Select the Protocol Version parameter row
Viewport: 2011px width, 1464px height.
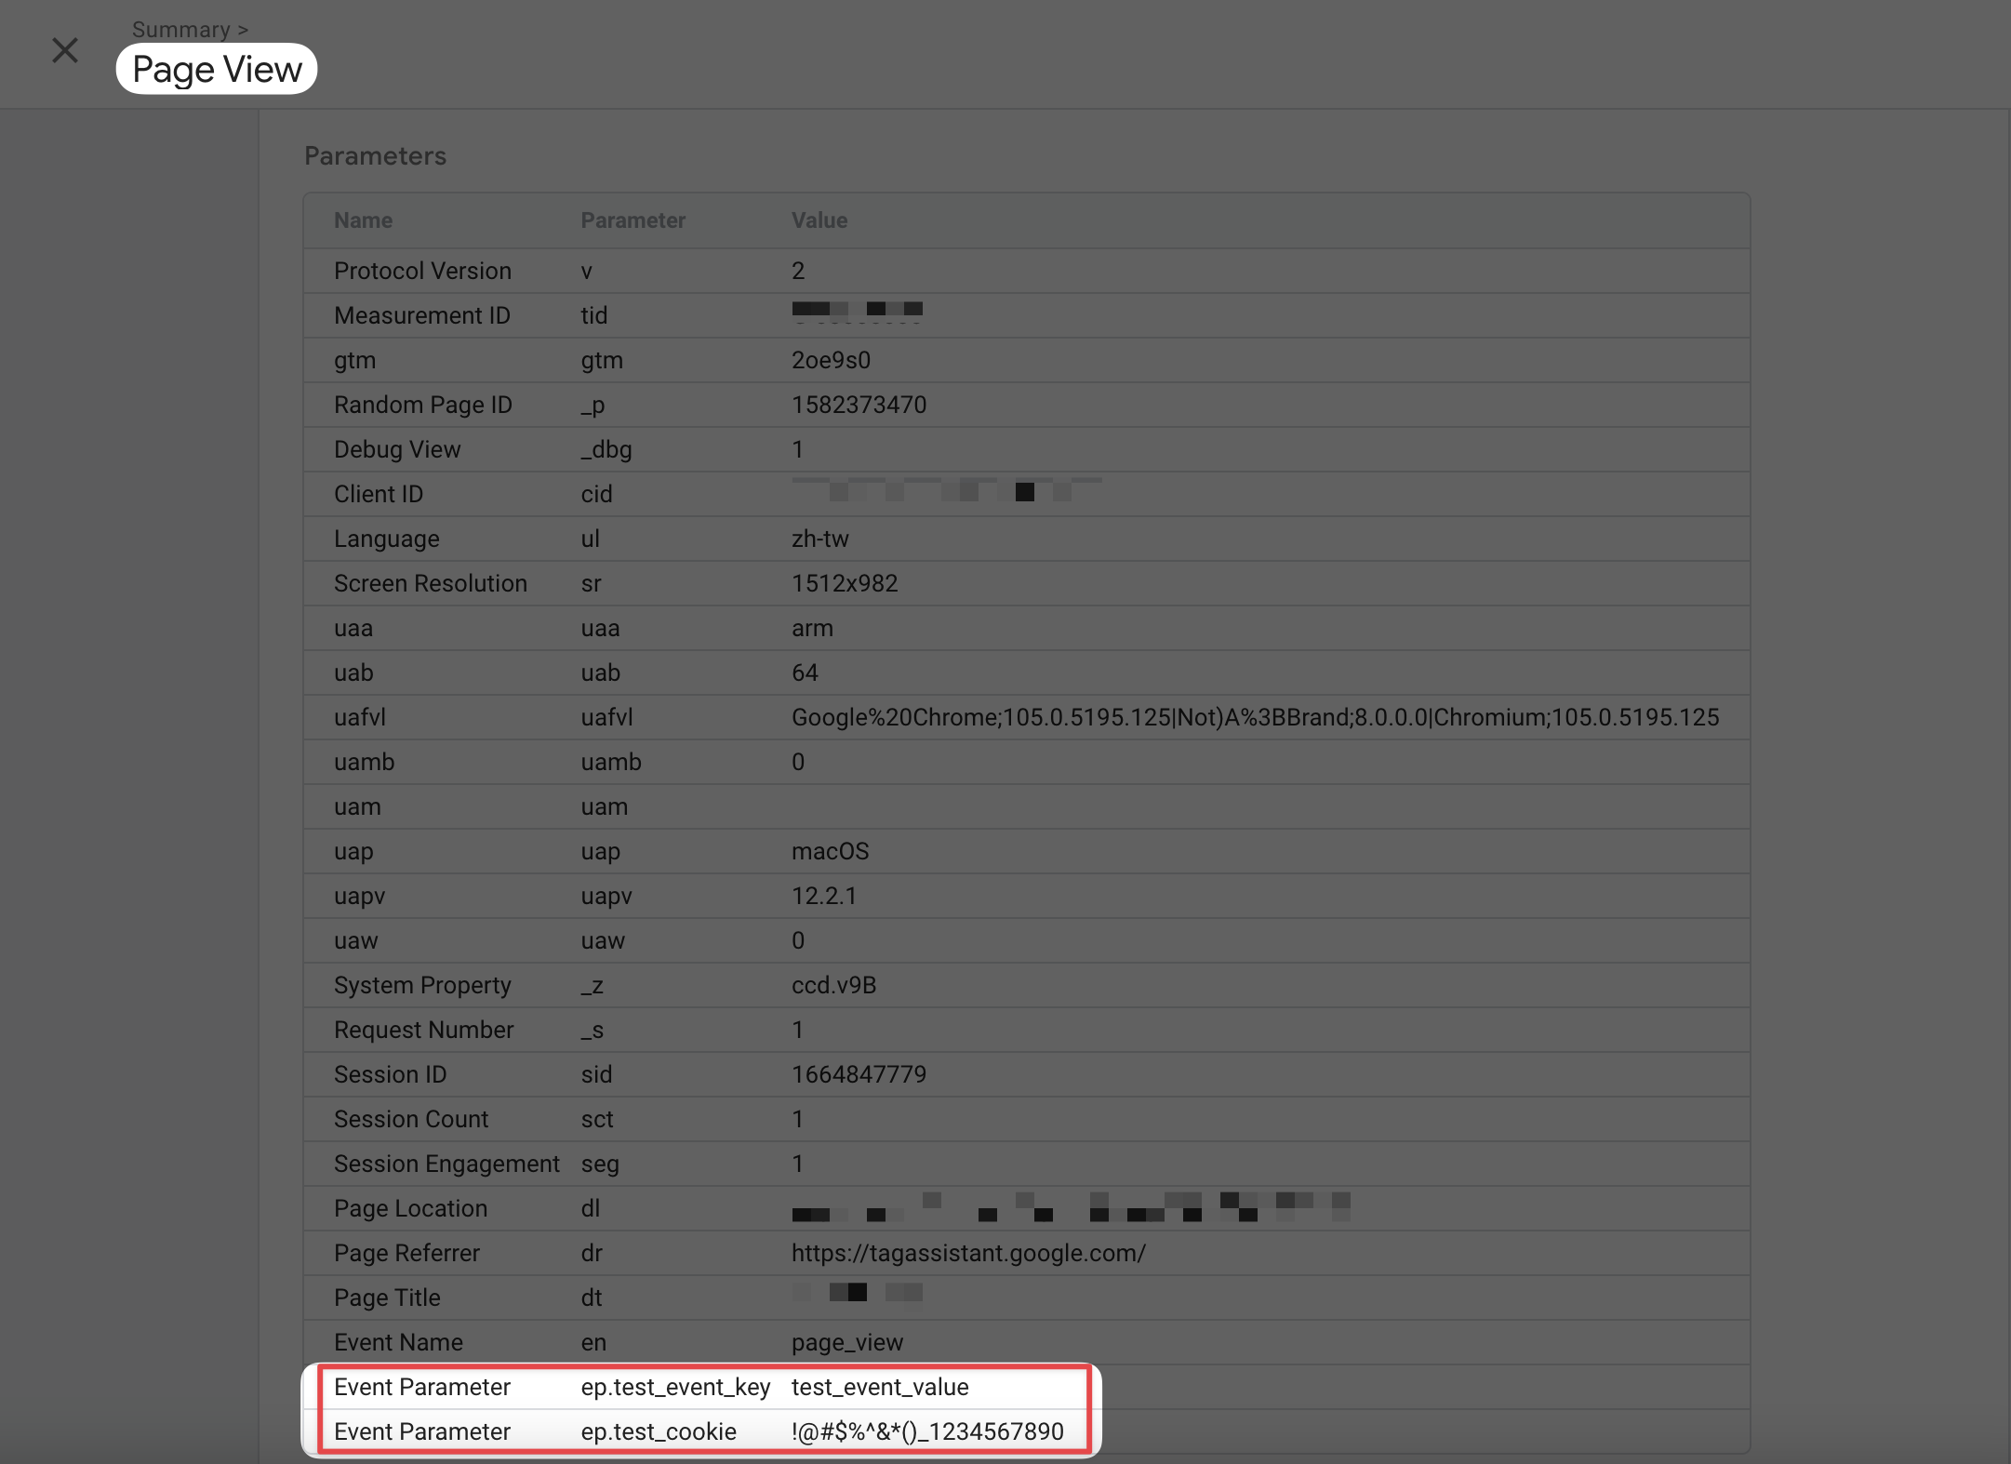pos(423,271)
